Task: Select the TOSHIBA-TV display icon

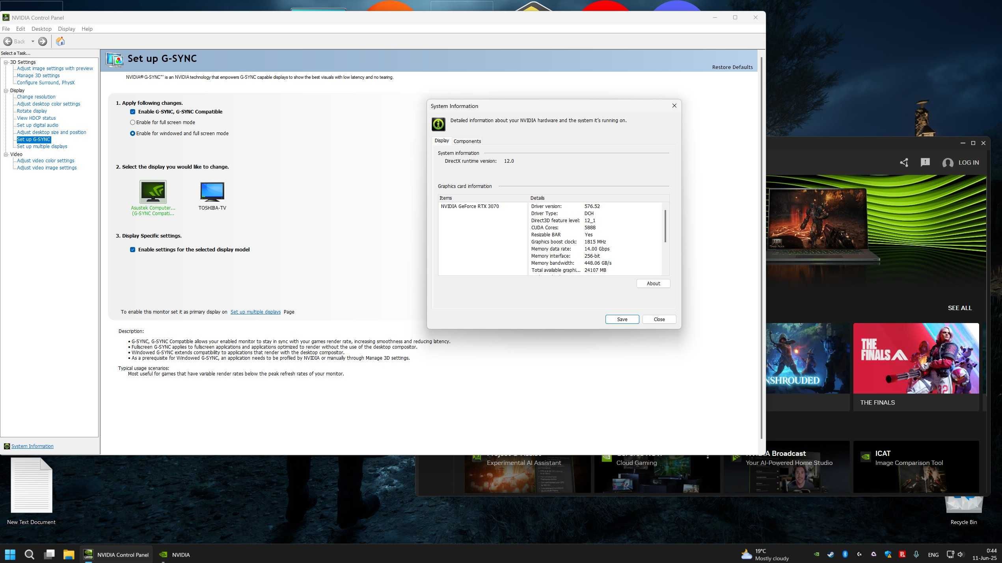Action: coord(212,191)
